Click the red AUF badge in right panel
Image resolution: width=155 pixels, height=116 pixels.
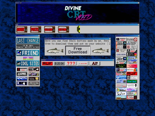tap(132, 74)
